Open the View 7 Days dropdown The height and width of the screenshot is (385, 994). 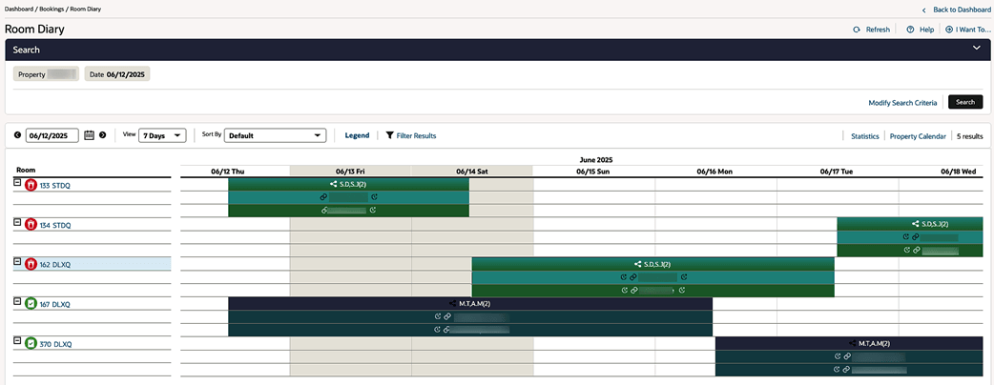coord(162,135)
